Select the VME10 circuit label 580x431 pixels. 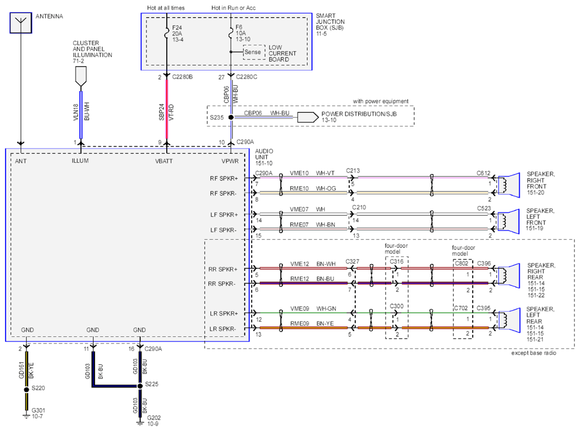(x=299, y=173)
